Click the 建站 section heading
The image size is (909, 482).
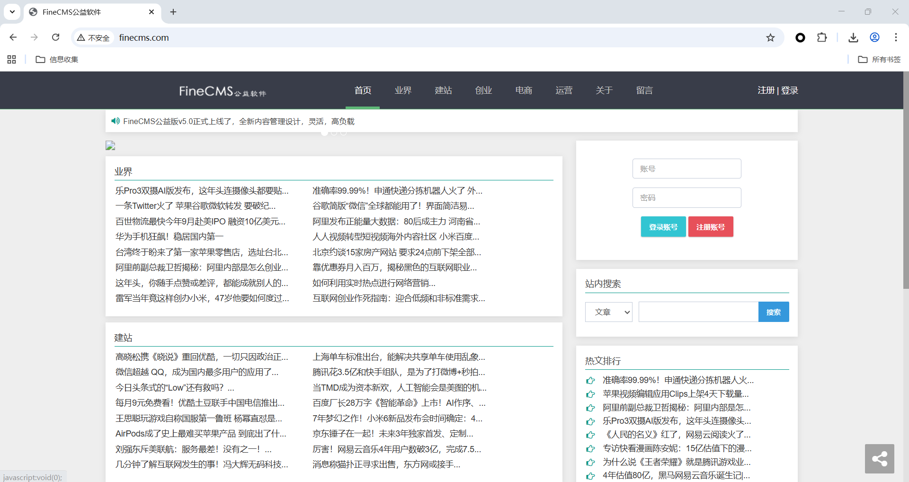tap(123, 338)
